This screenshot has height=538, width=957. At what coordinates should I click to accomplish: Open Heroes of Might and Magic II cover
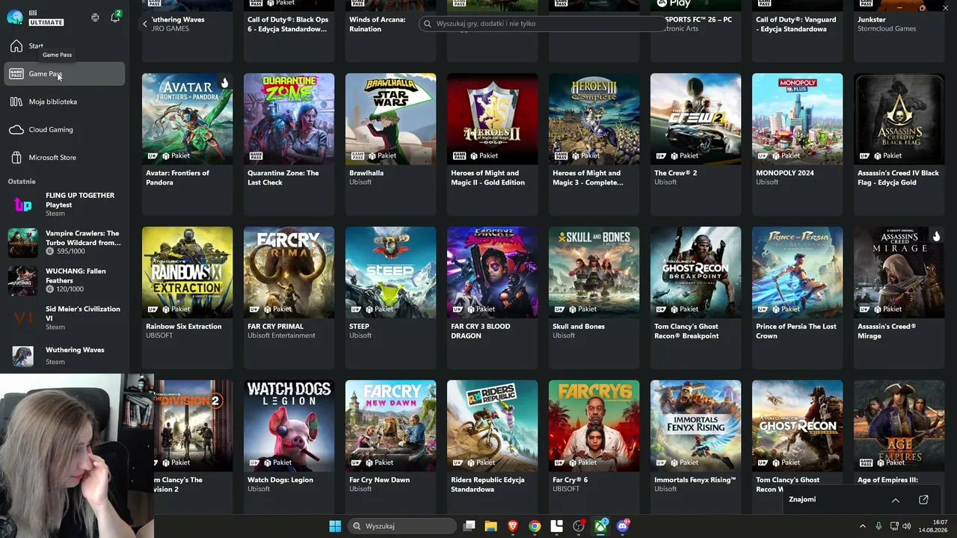click(492, 119)
